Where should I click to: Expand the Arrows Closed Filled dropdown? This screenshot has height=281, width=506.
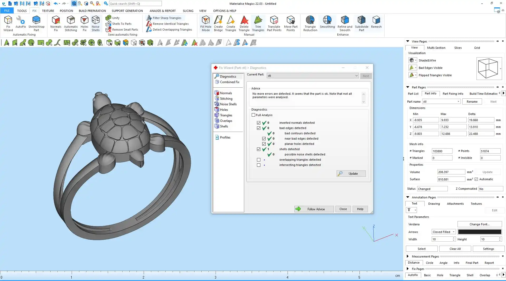444,232
